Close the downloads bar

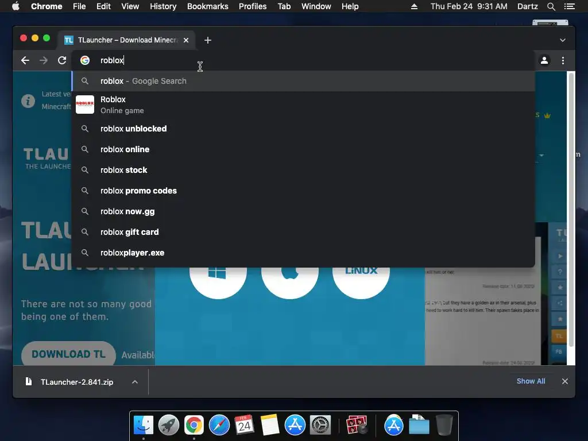[565, 381]
